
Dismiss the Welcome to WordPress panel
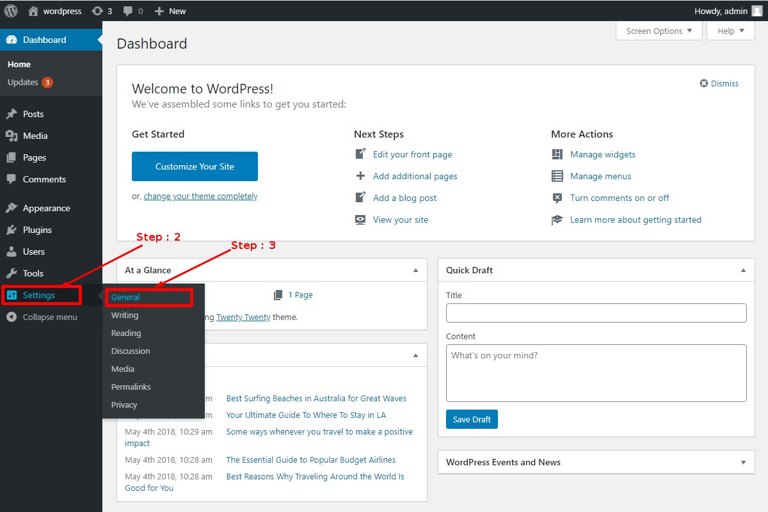coord(719,83)
